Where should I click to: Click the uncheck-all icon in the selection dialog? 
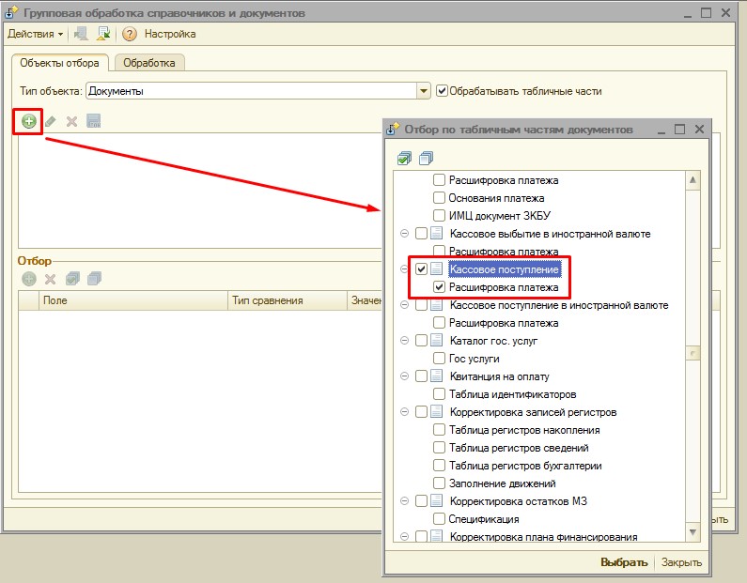(x=426, y=158)
